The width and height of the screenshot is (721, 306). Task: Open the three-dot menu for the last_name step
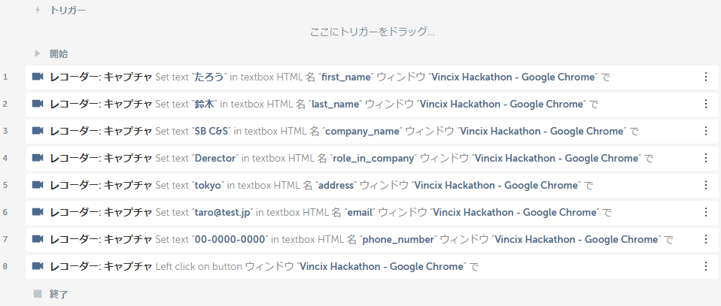click(705, 104)
